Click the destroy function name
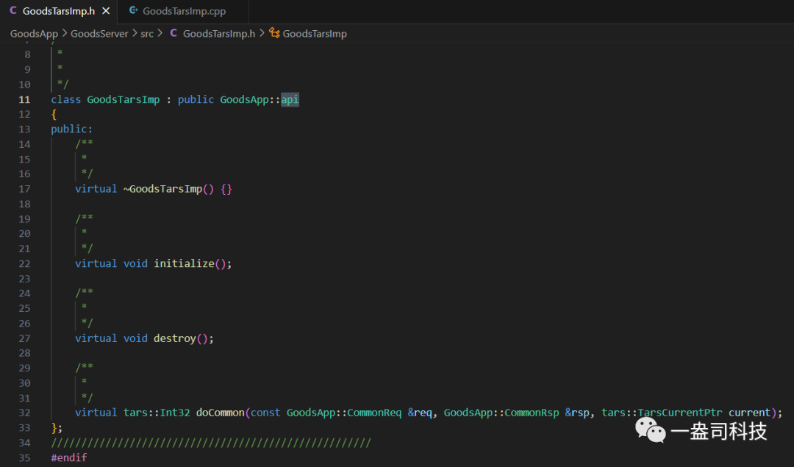Screen dimensions: 794x467 click(175, 338)
